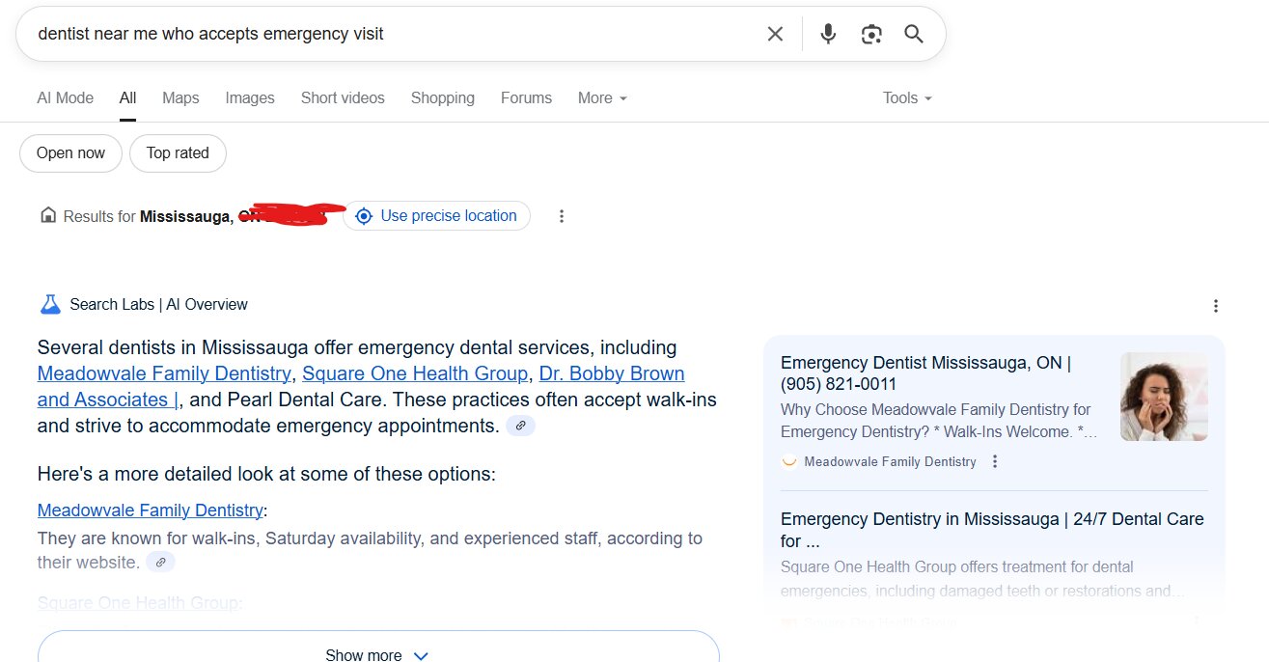The height and width of the screenshot is (662, 1269).
Task: Toggle the Open now filter chip
Action: [x=70, y=153]
